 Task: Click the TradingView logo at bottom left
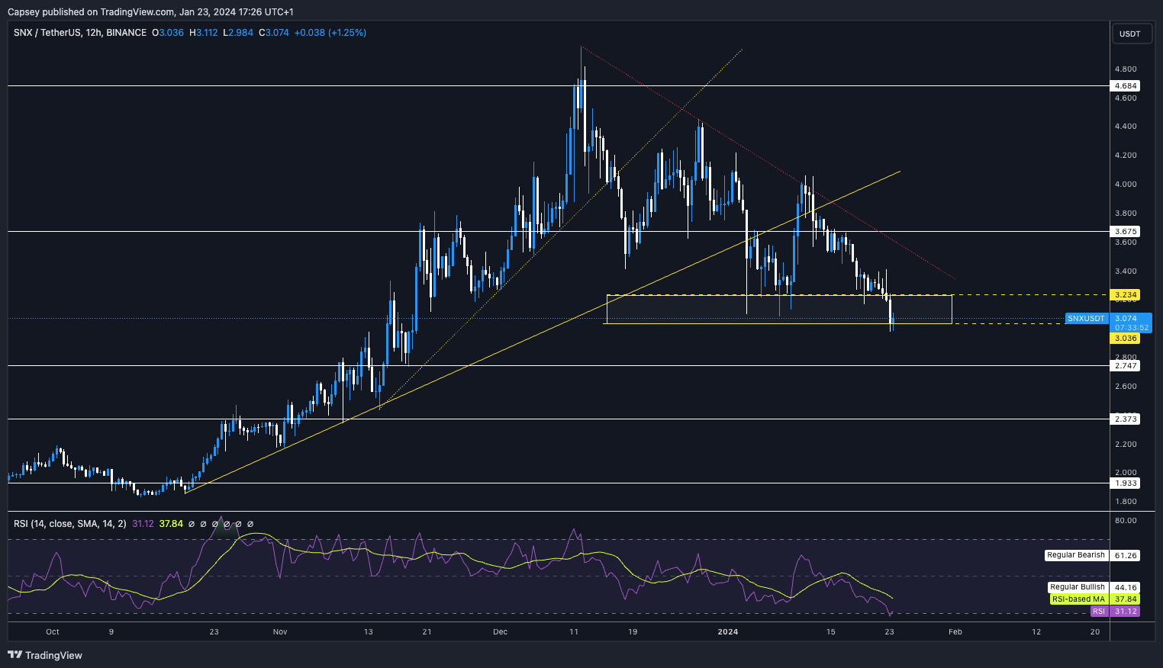[x=45, y=655]
